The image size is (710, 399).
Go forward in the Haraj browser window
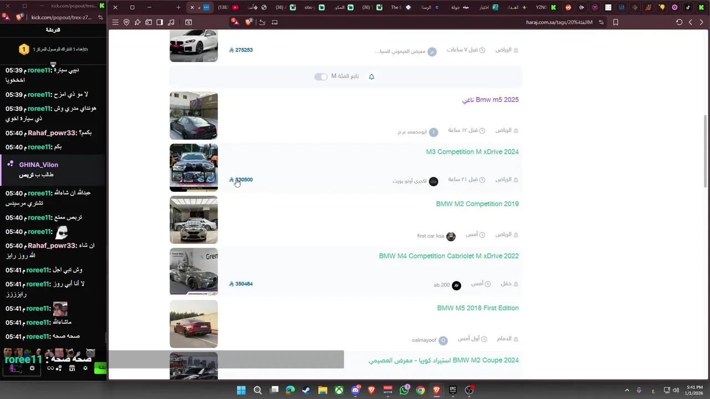point(690,22)
